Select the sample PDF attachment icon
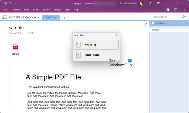The image size is (189, 113). pos(16,47)
